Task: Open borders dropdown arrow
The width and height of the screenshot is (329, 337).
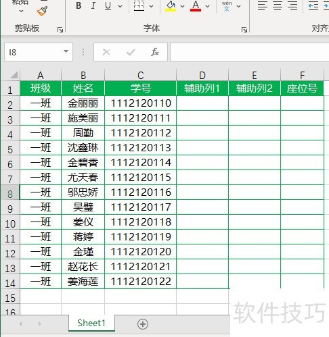Action: pyautogui.click(x=151, y=6)
